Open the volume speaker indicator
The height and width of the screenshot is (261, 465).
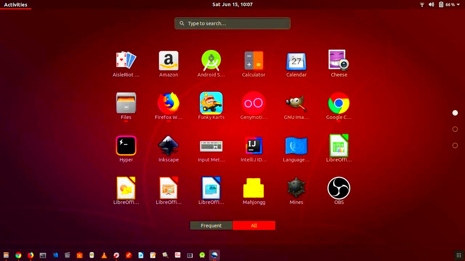click(431, 5)
